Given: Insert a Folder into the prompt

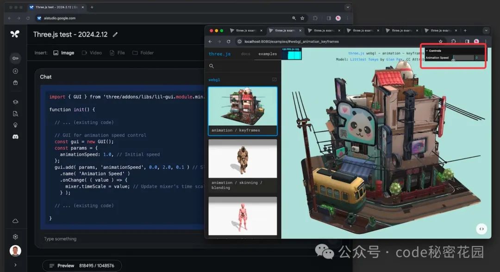Looking at the screenshot, I should point(143,53).
